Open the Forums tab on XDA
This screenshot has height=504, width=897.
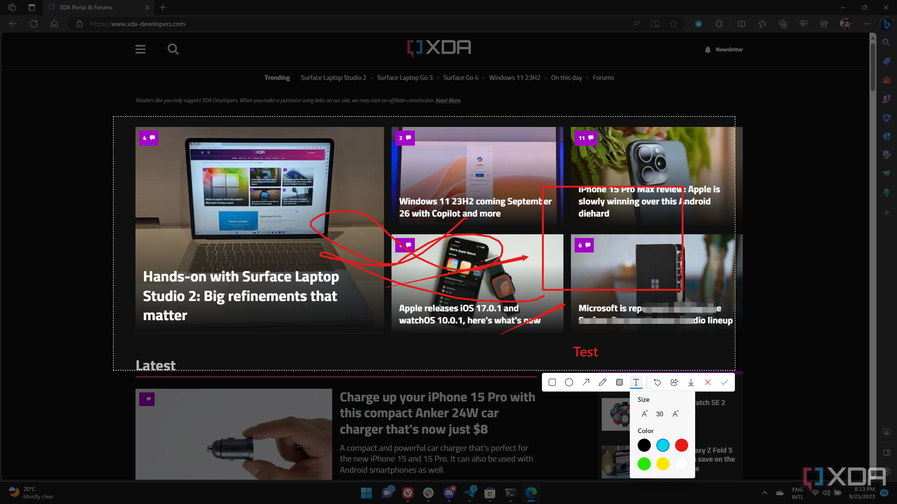click(603, 77)
